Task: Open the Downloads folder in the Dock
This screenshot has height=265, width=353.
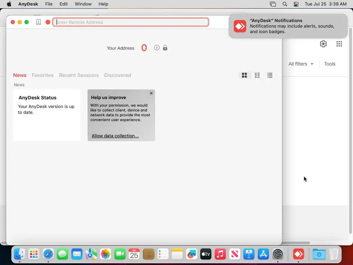Action: pos(319,254)
